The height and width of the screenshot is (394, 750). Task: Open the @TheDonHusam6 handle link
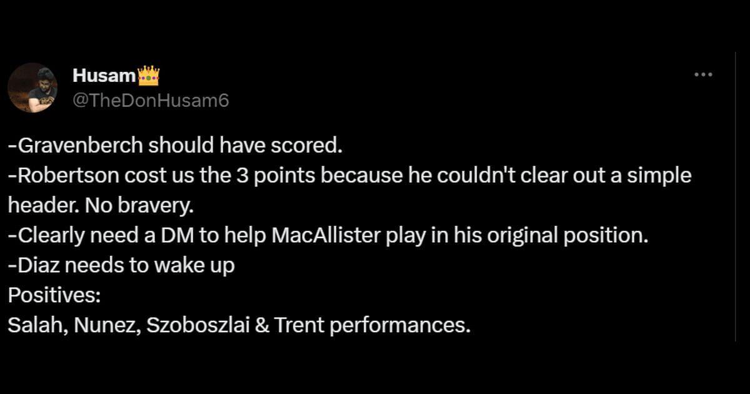point(151,100)
